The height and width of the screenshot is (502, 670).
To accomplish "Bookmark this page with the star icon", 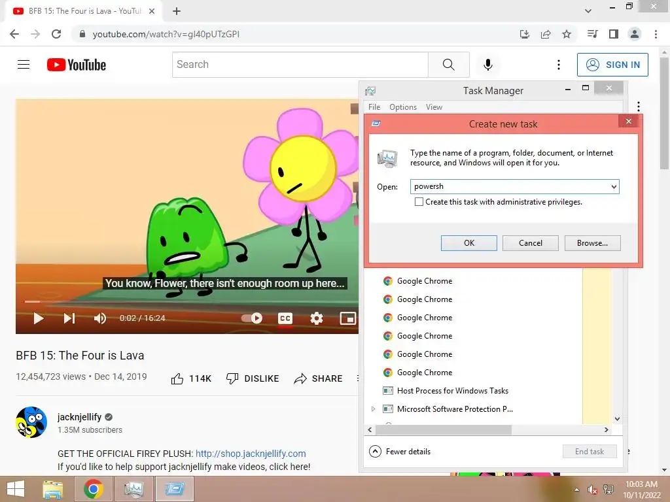I will 567,34.
